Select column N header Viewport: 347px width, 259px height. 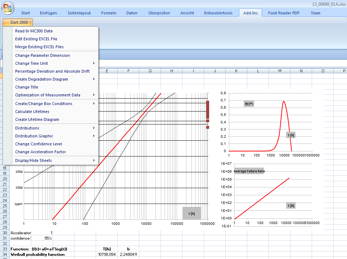click(301, 71)
